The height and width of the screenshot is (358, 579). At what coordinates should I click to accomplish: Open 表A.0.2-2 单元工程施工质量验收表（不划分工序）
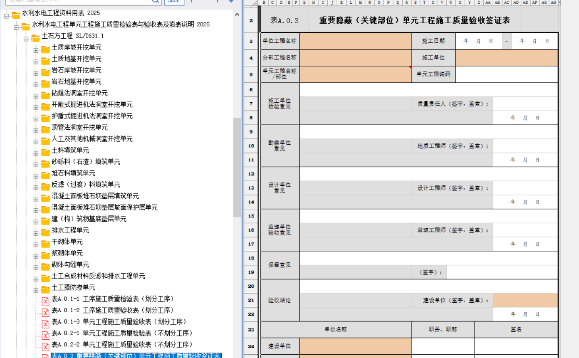click(x=122, y=345)
